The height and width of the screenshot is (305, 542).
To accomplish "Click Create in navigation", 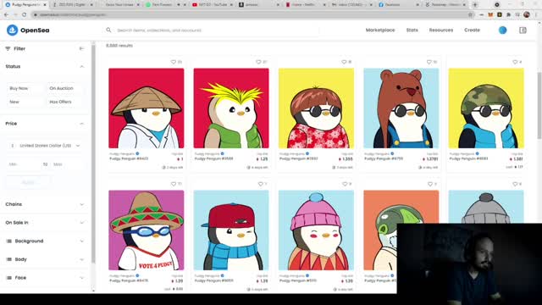I will coord(472,30).
